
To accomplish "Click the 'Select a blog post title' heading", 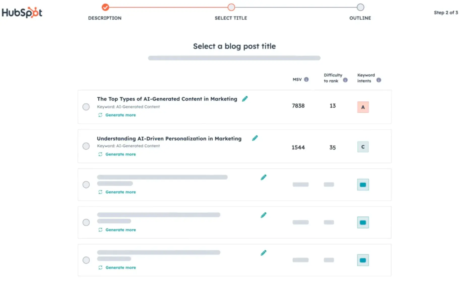I will click(234, 46).
